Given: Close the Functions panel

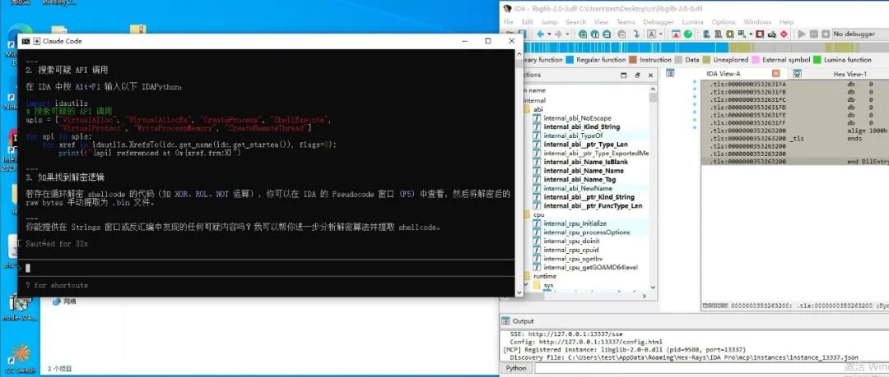Looking at the screenshot, I should (651, 76).
